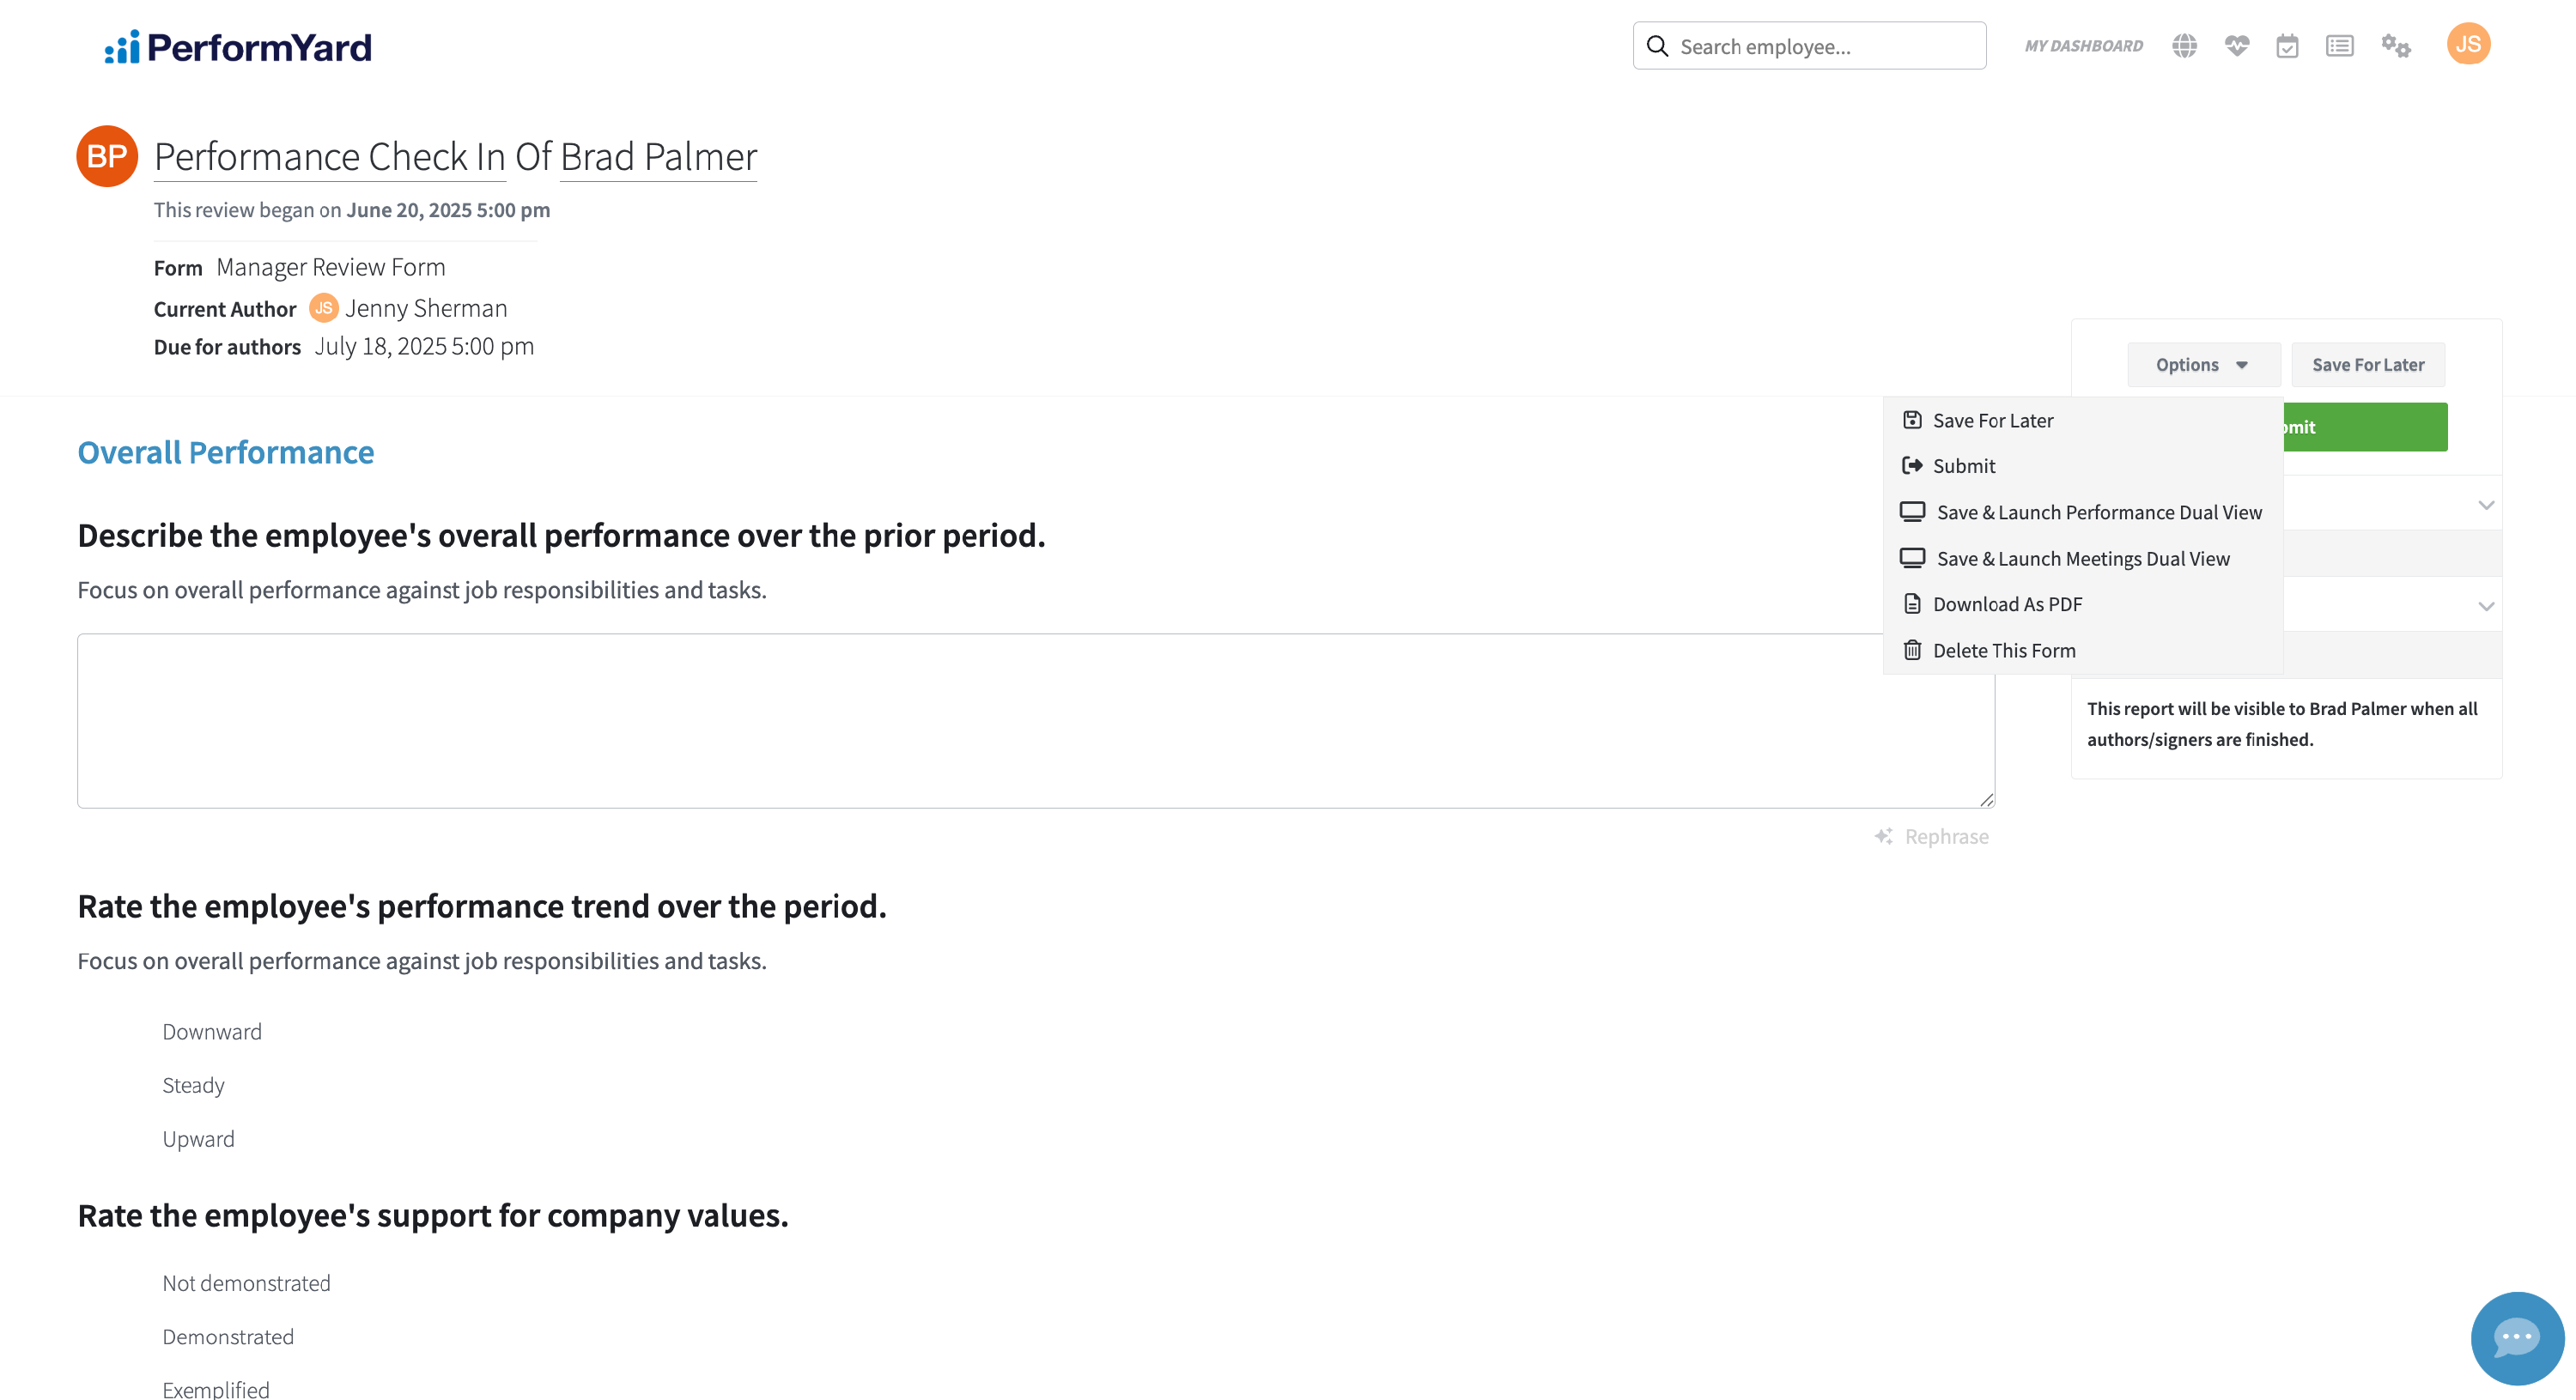The image size is (2576, 1400).
Task: Open the chat support bubble
Action: pyautogui.click(x=2516, y=1337)
